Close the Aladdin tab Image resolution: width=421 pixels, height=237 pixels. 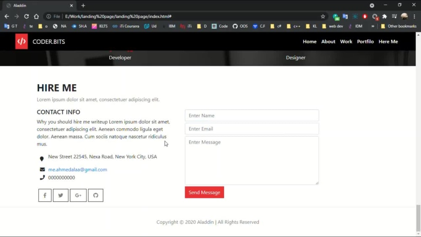tap(72, 5)
